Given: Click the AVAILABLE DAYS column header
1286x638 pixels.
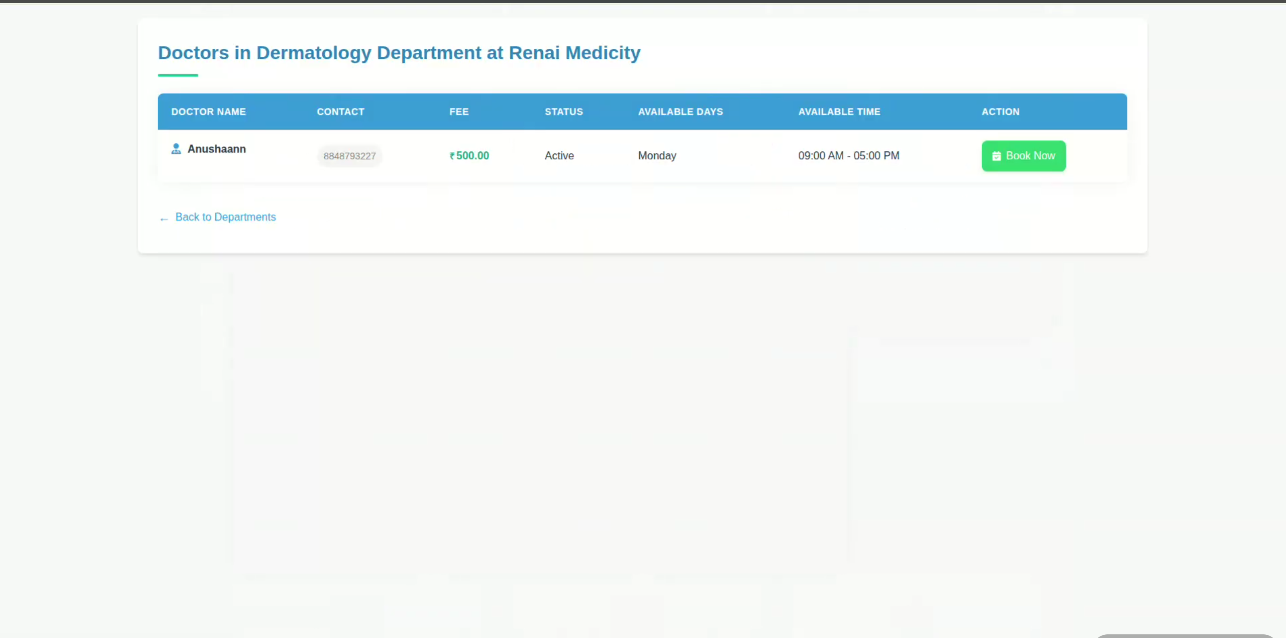Looking at the screenshot, I should click(681, 112).
